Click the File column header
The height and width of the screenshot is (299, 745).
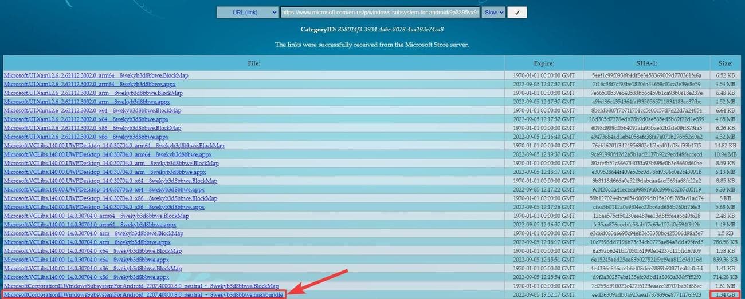pos(254,63)
